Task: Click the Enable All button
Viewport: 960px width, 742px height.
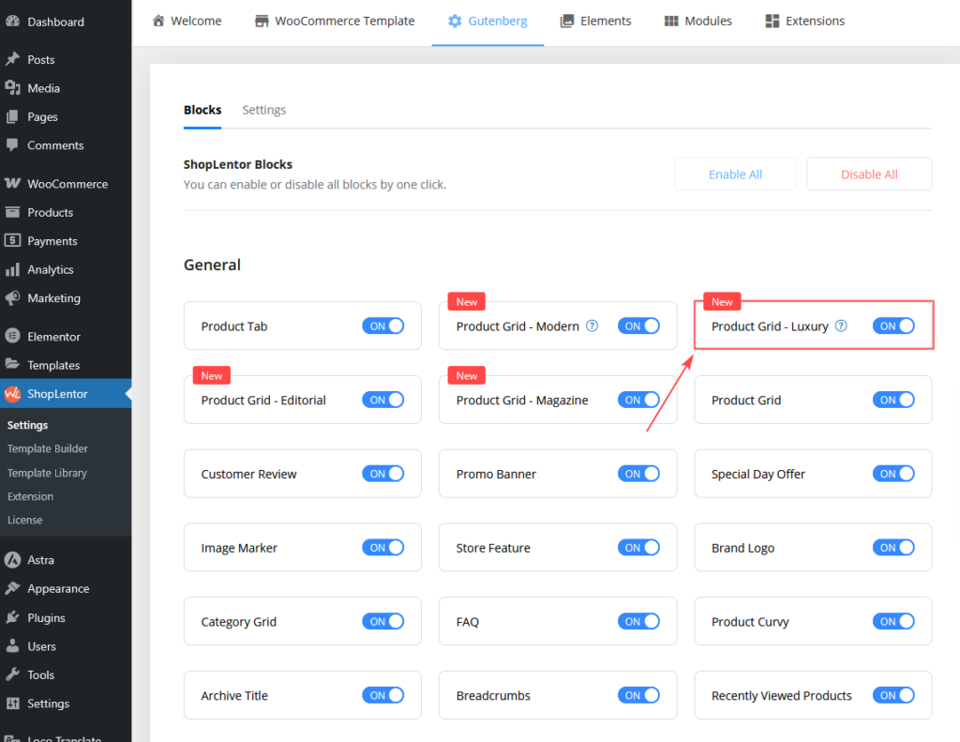Action: click(x=735, y=174)
